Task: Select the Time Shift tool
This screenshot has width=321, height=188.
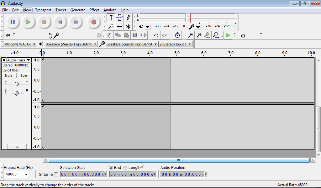Action: pyautogui.click(x=119, y=26)
